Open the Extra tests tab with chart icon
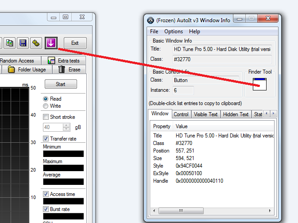The width and height of the screenshot is (298, 223). pos(63,61)
